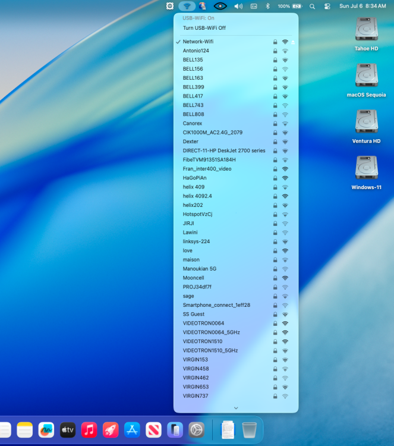Viewport: 394px width, 446px height.
Task: Open Spotlight search magnifier icon
Action: (312, 7)
